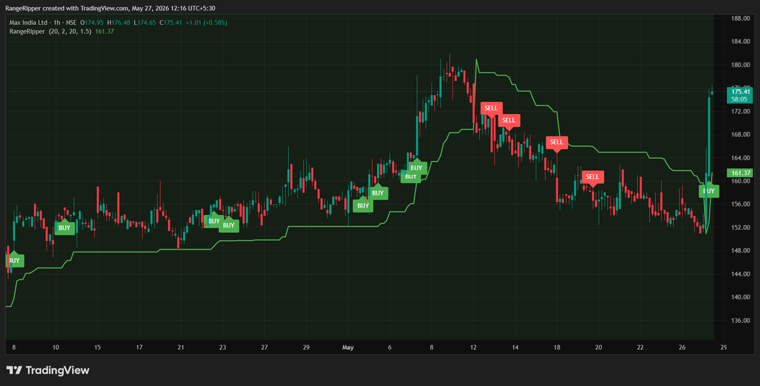Click the 156.00 price axis label
760x386 pixels.
coord(741,204)
